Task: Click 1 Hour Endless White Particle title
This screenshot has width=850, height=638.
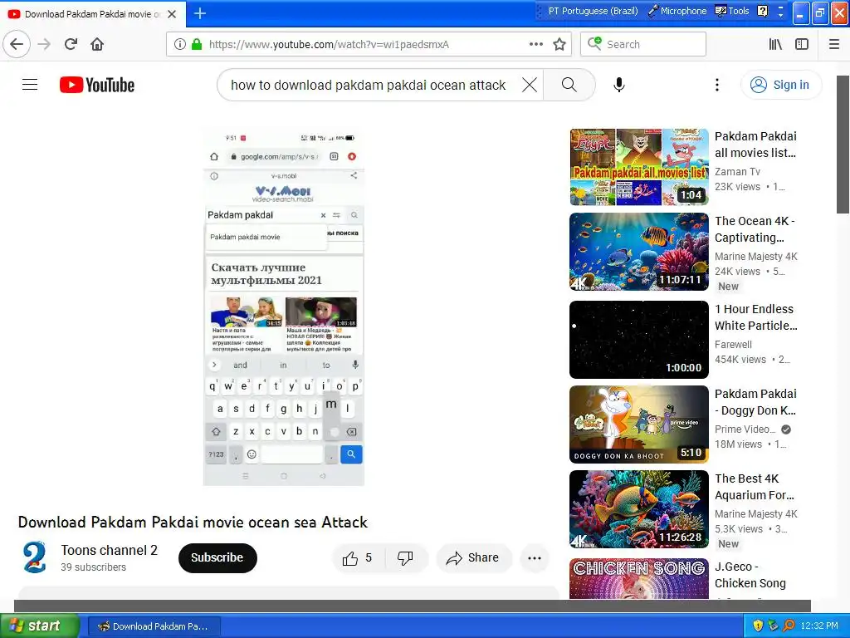Action: 755,317
